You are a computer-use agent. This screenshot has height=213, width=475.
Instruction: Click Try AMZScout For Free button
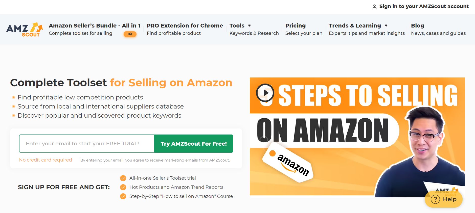click(x=194, y=144)
